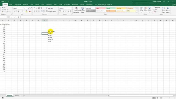Open the Formulas ribbon tab
Viewport: 176px width, 99px height.
point(26,5)
